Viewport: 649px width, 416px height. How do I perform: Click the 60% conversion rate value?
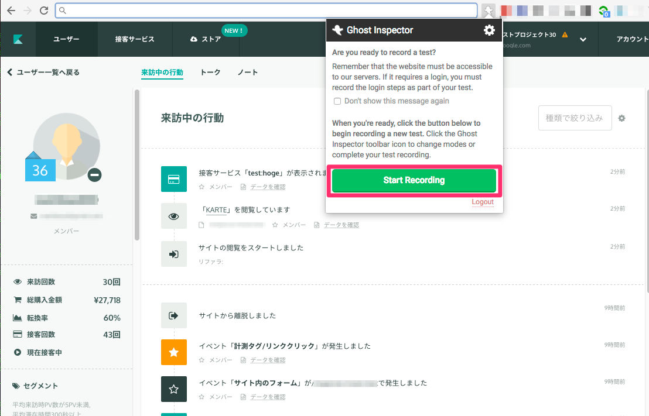[x=112, y=318]
